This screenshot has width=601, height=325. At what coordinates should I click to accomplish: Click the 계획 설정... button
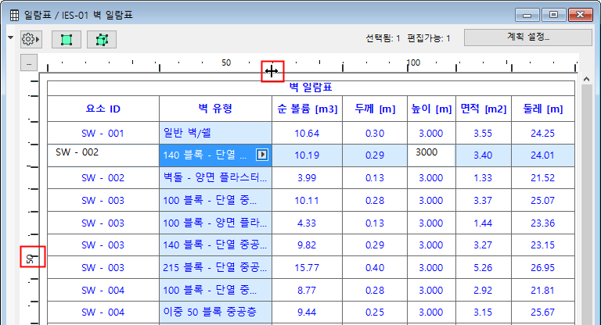528,37
